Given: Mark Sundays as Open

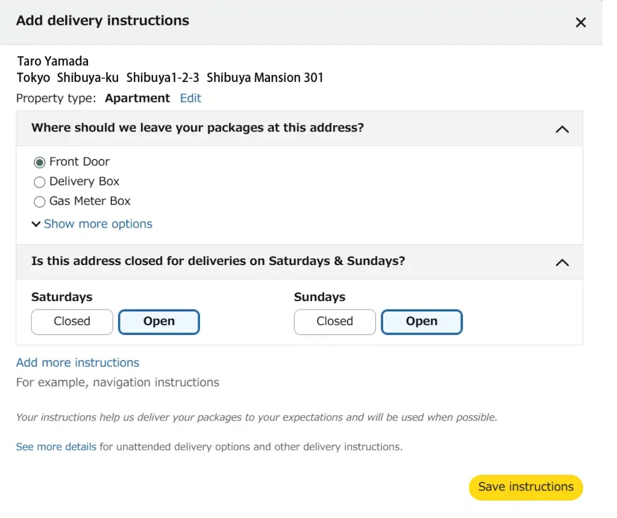Looking at the screenshot, I should point(421,322).
